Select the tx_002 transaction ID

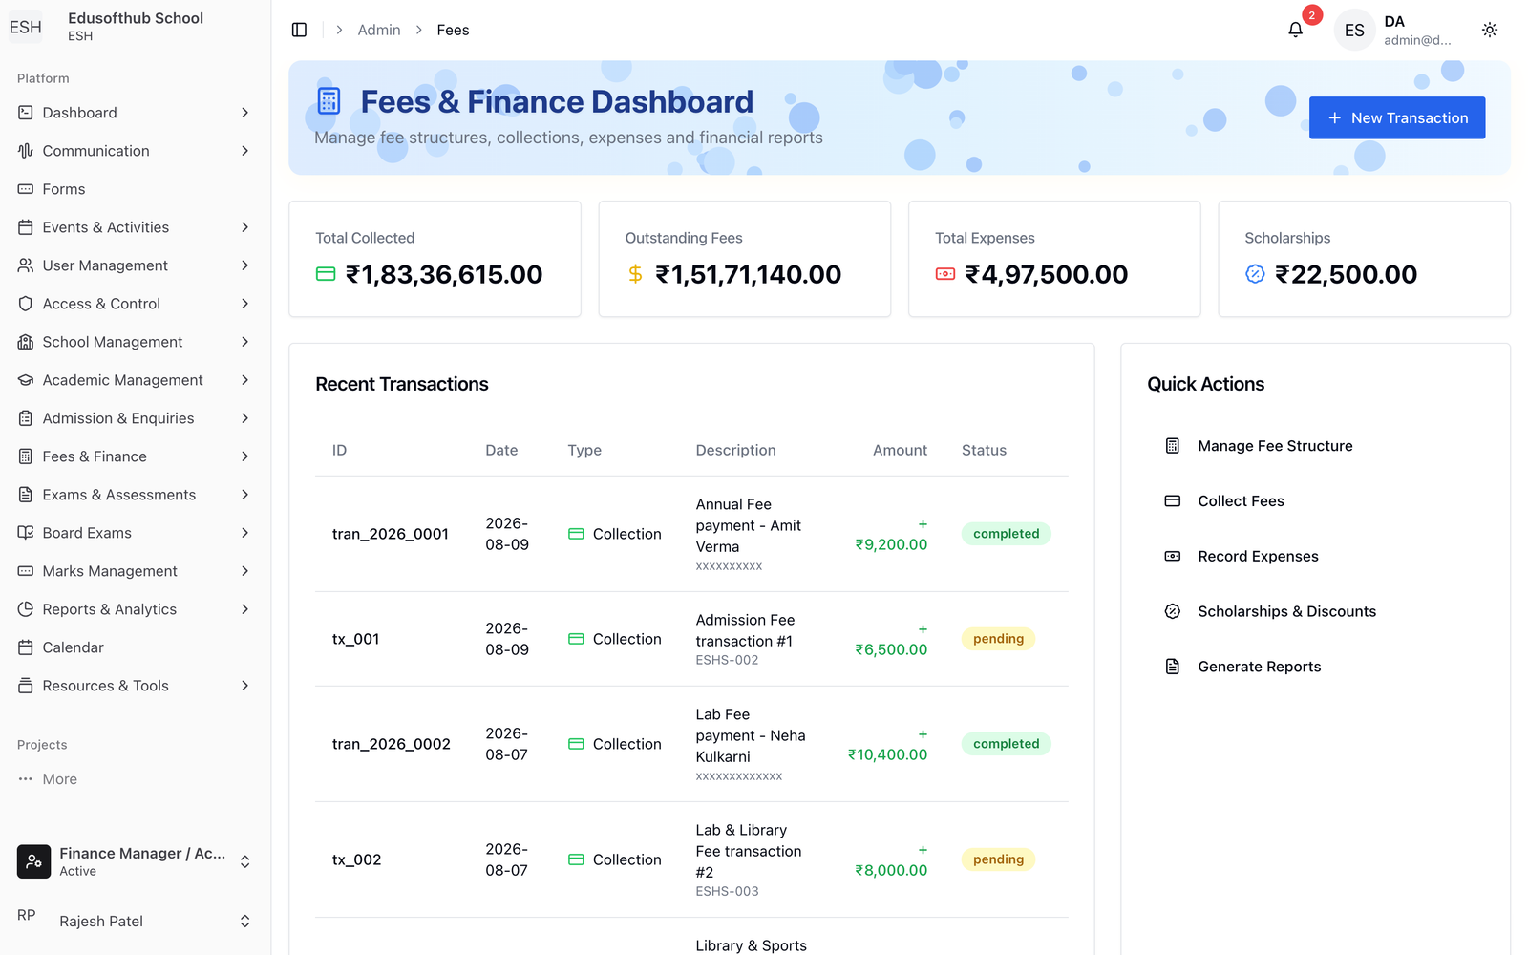click(357, 859)
